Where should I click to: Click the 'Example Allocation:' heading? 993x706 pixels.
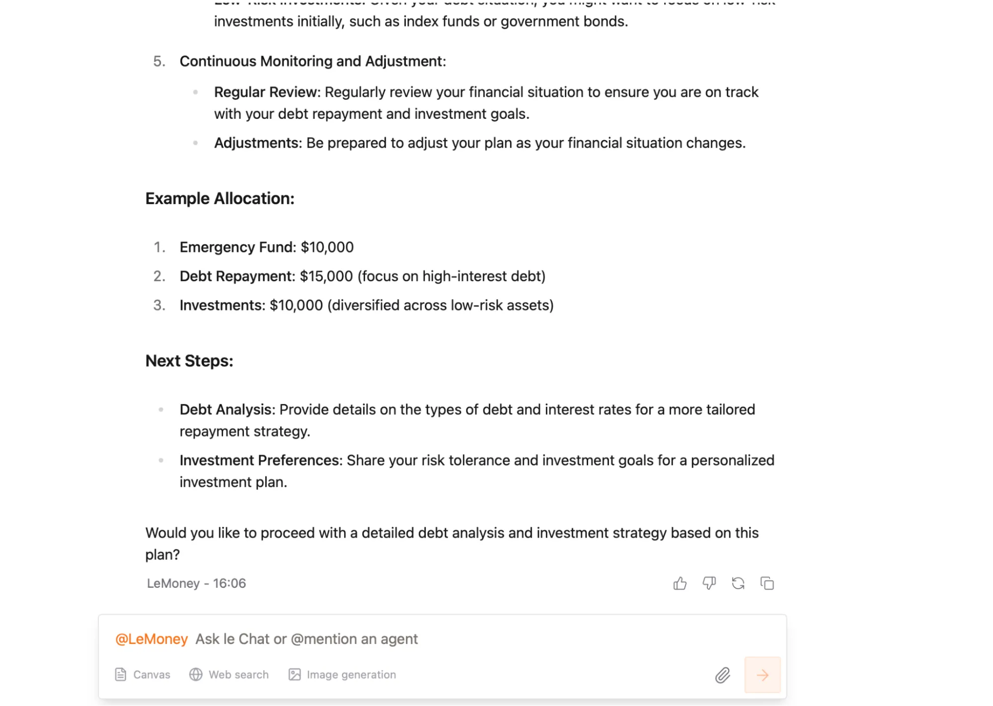point(220,198)
